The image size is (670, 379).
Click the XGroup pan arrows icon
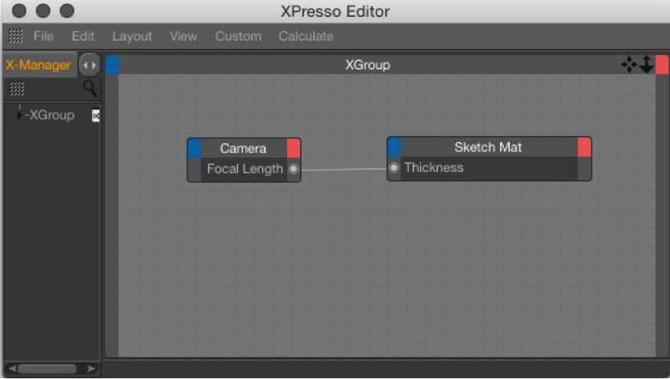coord(629,65)
